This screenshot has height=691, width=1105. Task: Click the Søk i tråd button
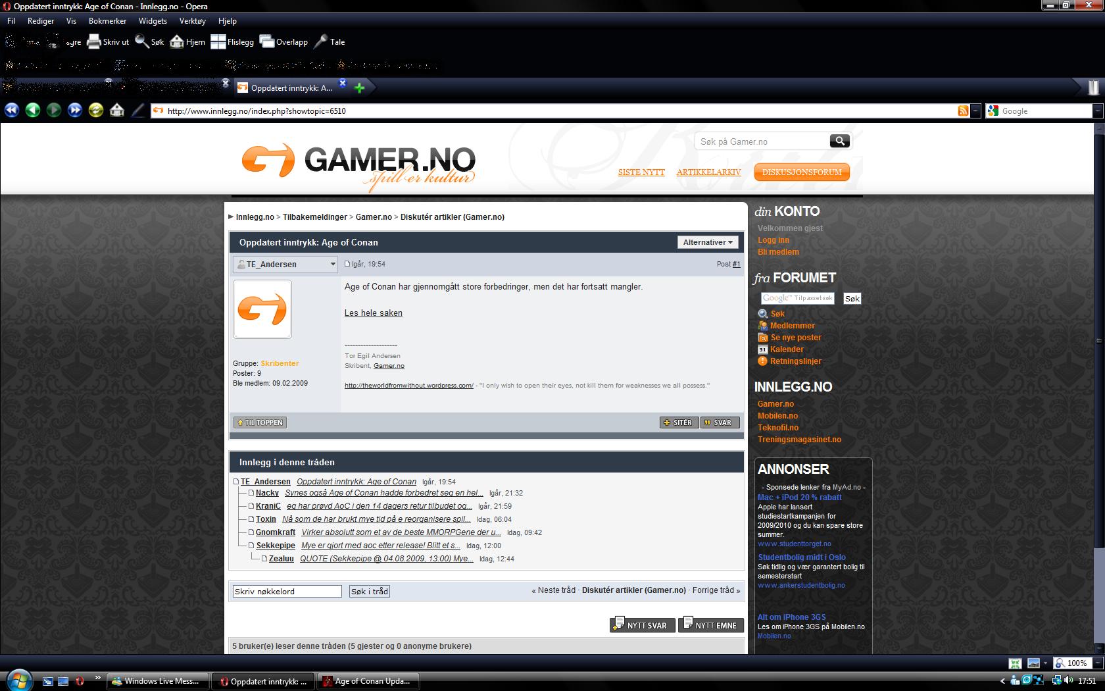point(370,591)
